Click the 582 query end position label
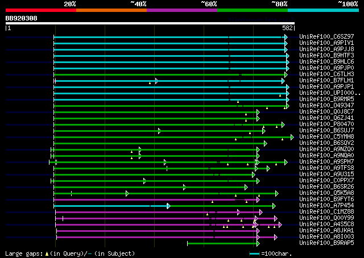The image size is (364, 258). click(287, 28)
